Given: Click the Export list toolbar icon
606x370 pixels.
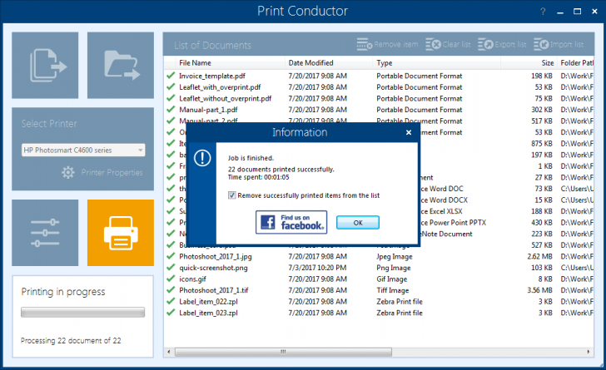Looking at the screenshot, I should pos(485,44).
